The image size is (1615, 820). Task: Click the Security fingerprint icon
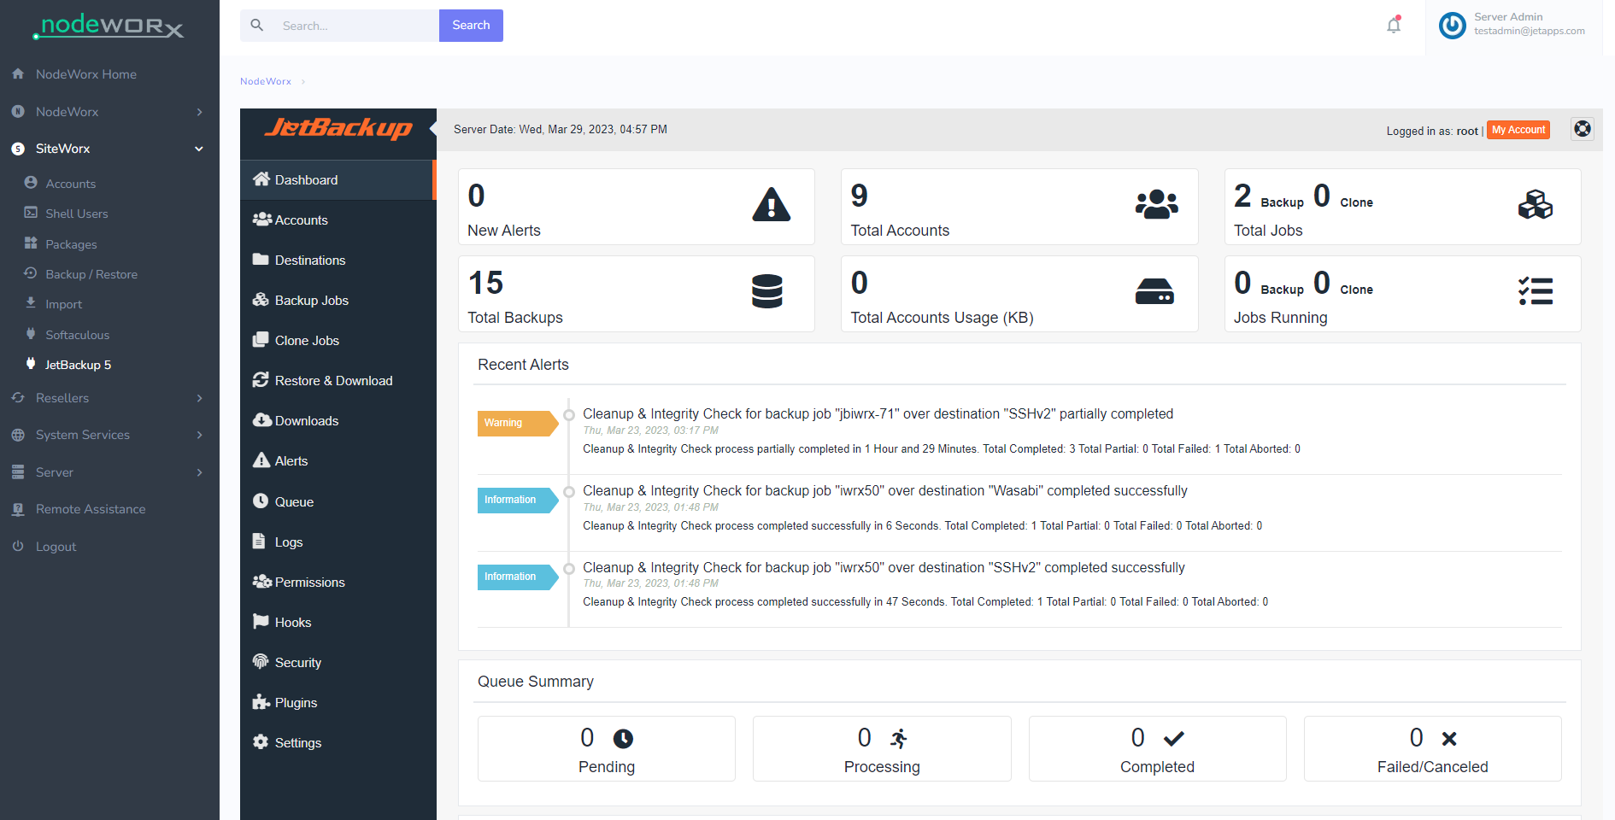pyautogui.click(x=261, y=662)
